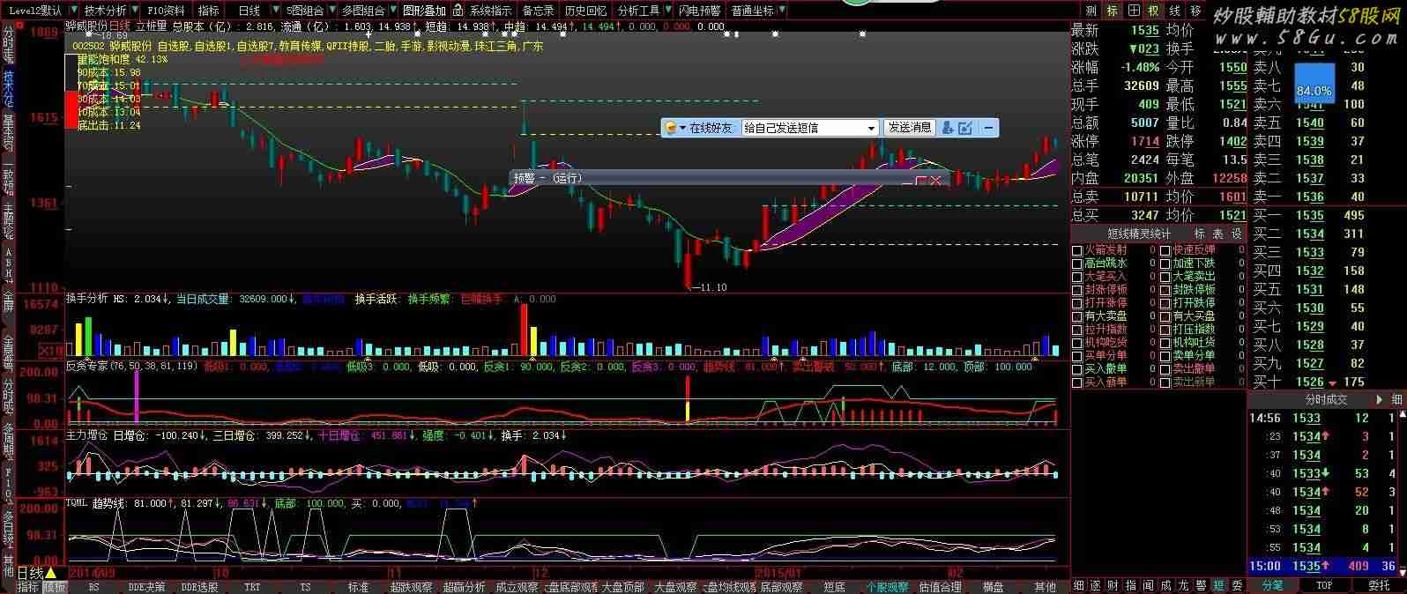The image size is (1407, 594).
Task: Click the 权 icon in quote panel header
Action: click(1153, 11)
